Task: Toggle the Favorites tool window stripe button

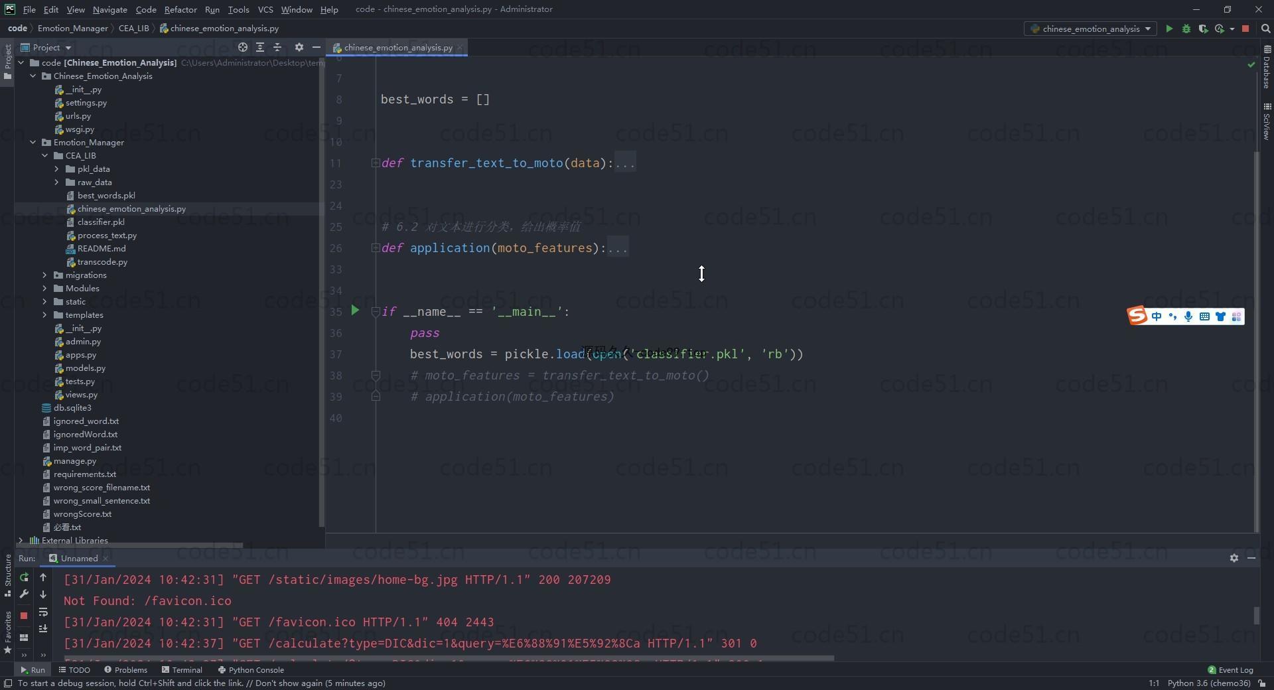Action: [x=7, y=632]
